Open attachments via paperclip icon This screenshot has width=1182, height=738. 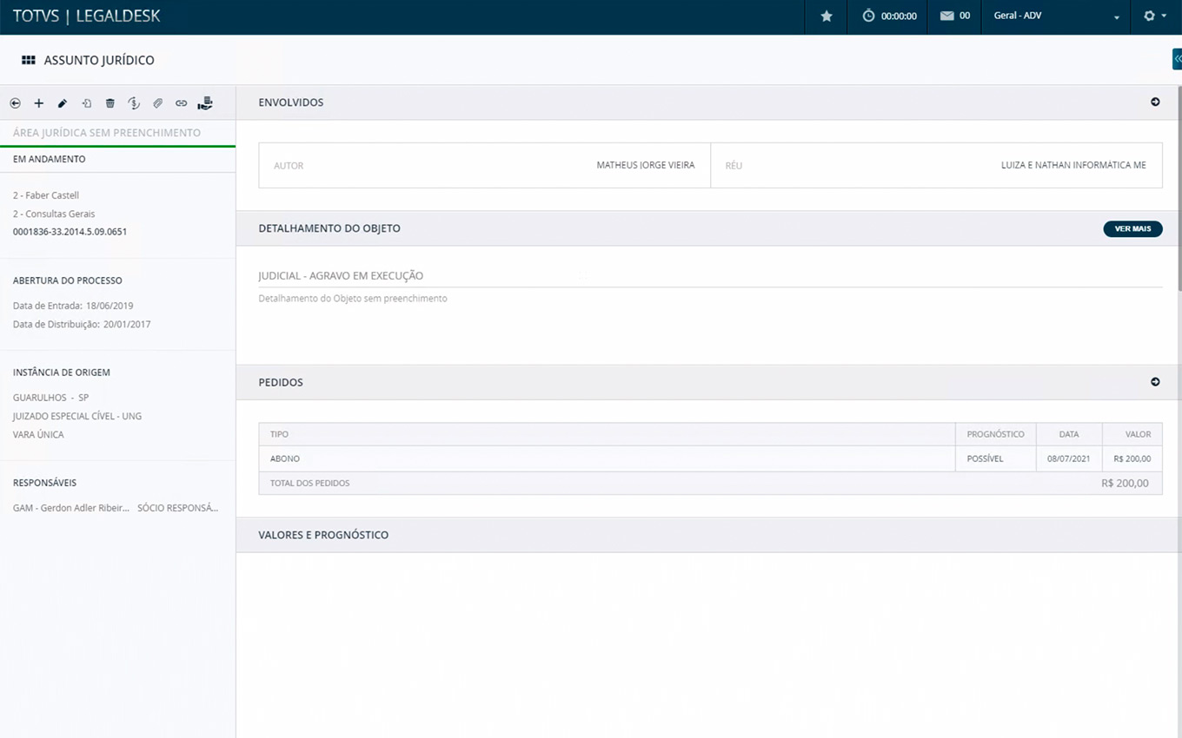click(157, 103)
